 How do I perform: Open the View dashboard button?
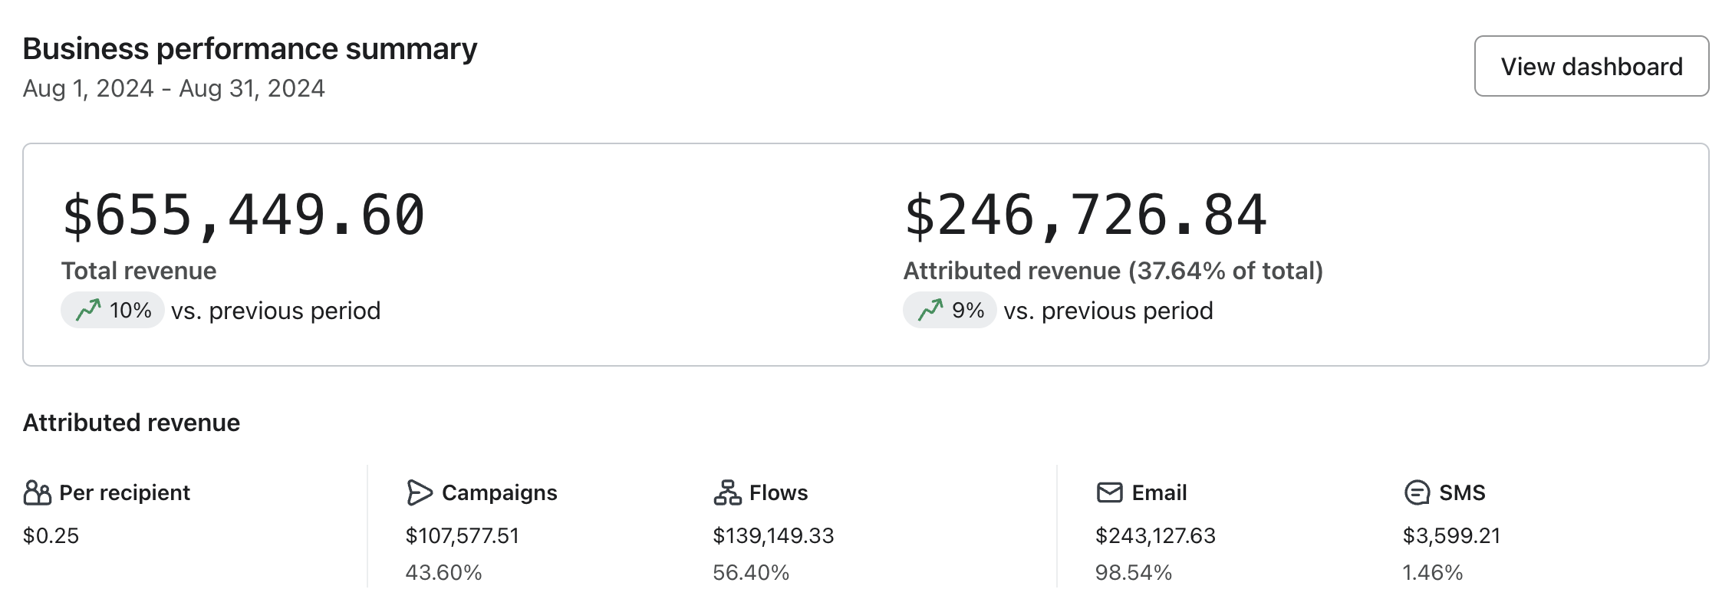(1591, 66)
